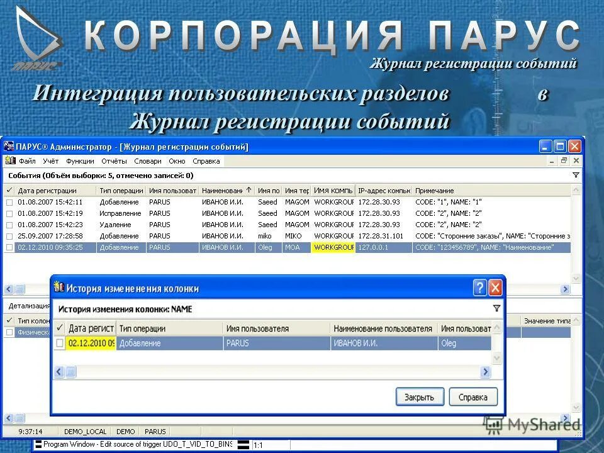Click the right arrow of the dialog scrollbar
This screenshot has height=453, width=604.
click(x=485, y=372)
